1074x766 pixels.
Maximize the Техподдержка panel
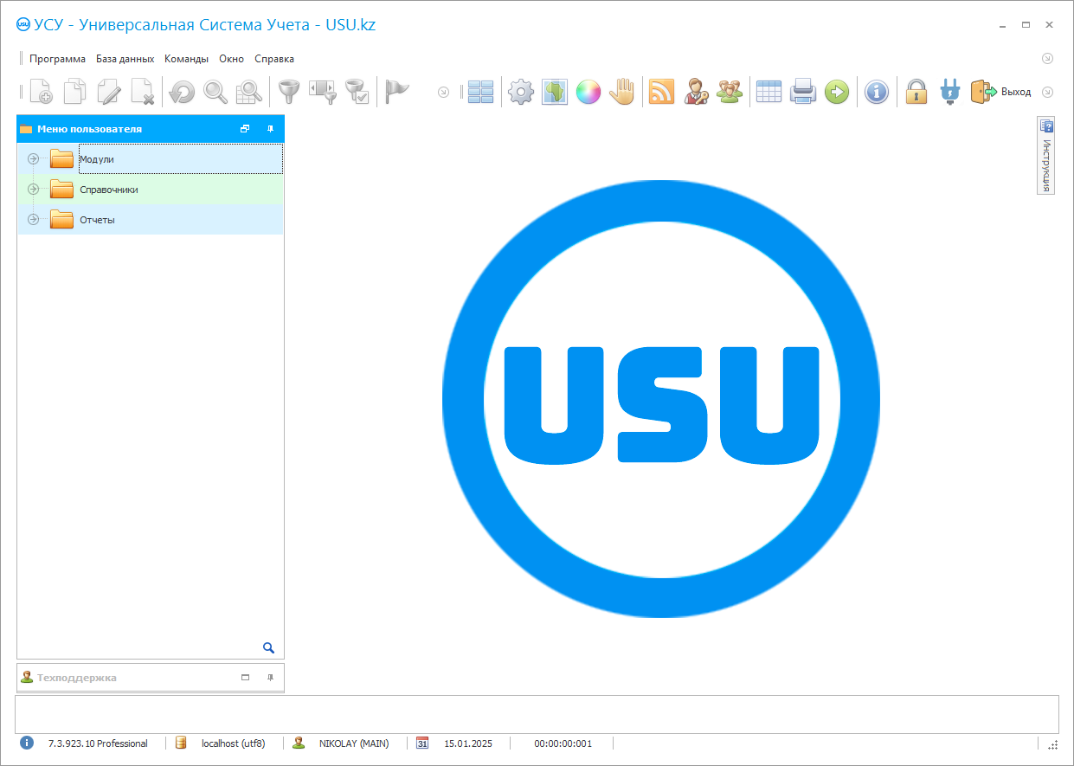click(245, 678)
